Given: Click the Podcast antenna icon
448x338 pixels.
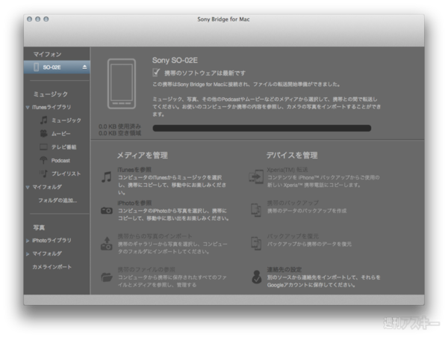Looking at the screenshot, I should [43, 160].
